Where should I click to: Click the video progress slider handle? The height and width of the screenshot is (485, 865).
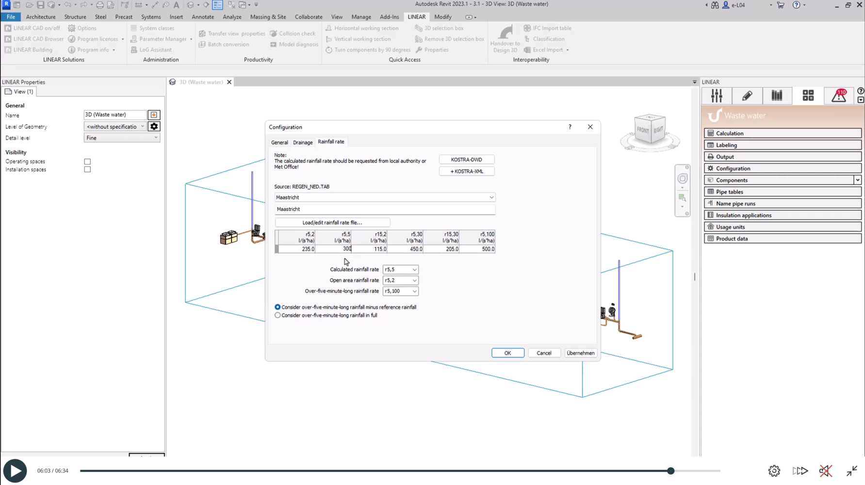tap(670, 470)
